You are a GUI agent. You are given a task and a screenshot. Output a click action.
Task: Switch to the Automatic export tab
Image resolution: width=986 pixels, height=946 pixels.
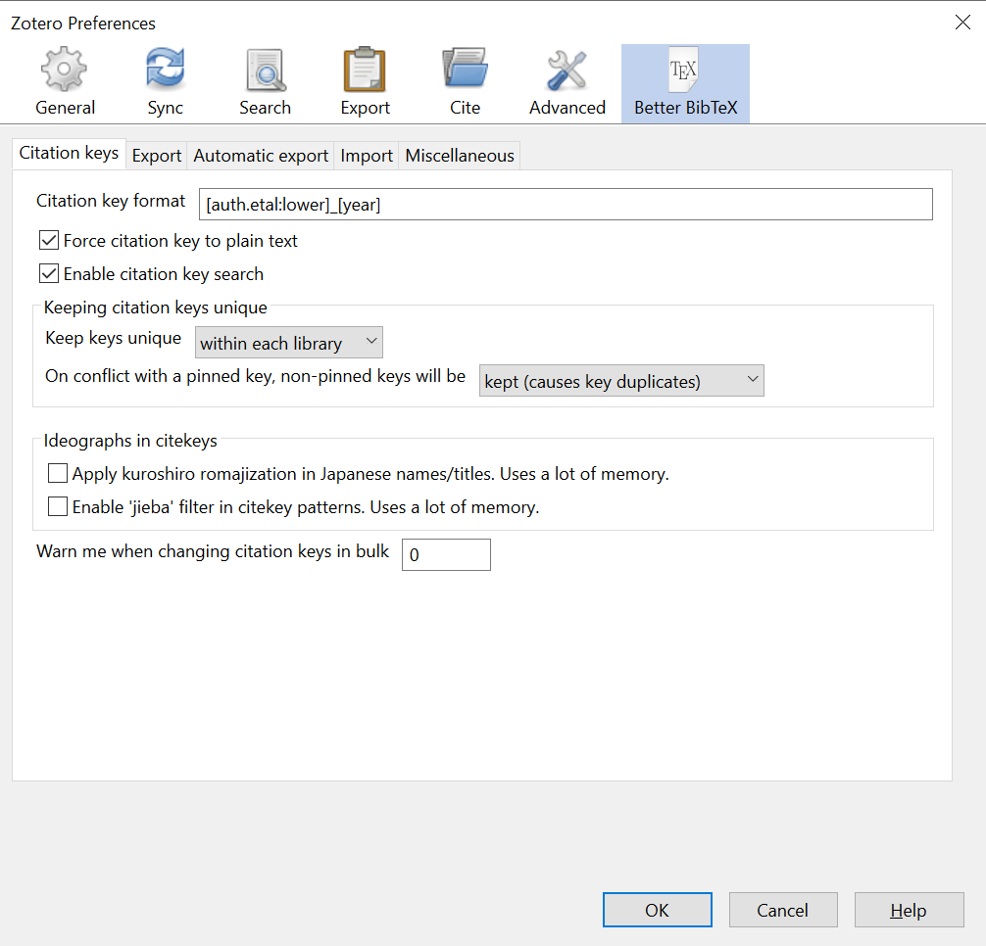[261, 156]
